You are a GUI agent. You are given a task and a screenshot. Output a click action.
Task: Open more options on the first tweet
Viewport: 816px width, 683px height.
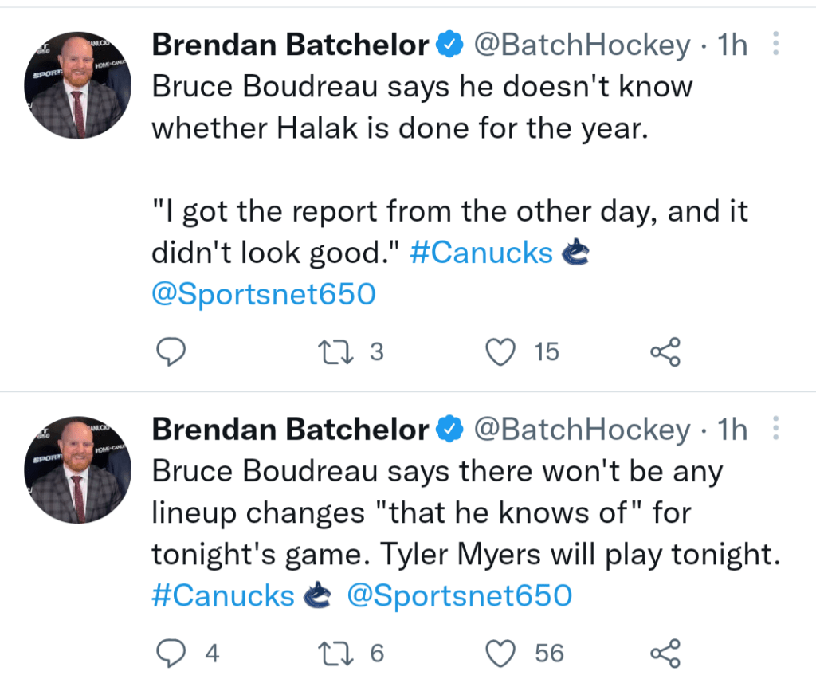[x=775, y=44]
